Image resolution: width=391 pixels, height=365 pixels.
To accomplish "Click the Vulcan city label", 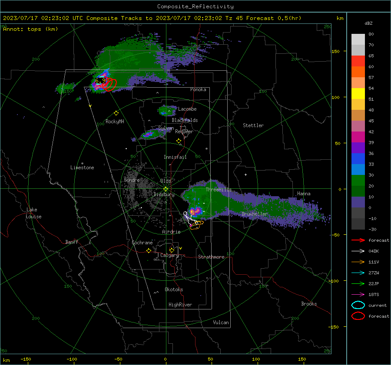I will coord(221,322).
